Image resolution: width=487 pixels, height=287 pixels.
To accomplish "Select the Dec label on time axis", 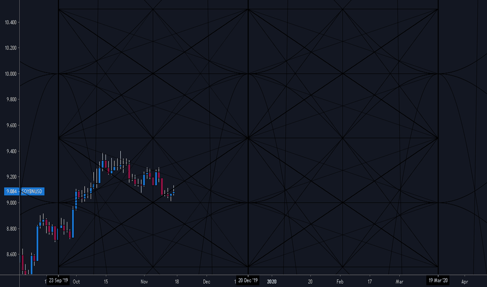I will coord(206,282).
